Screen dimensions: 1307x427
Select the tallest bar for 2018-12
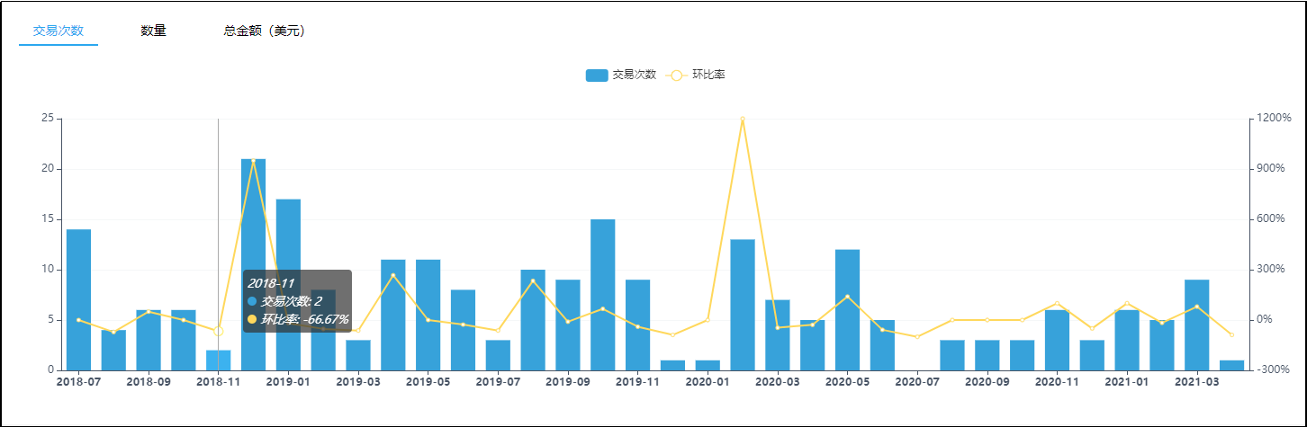[253, 264]
